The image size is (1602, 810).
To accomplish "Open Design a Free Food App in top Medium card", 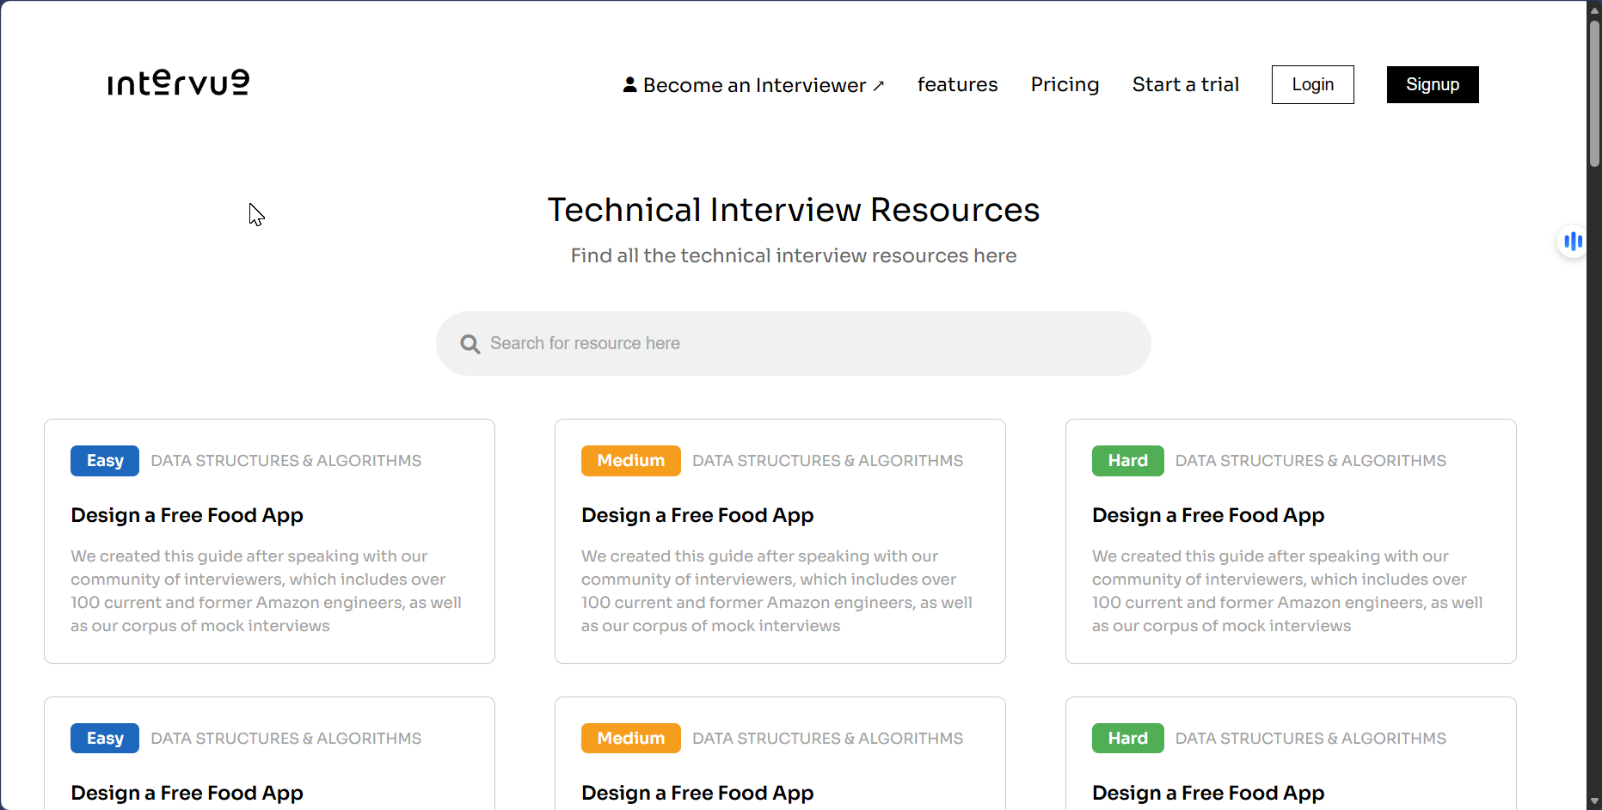I will pyautogui.click(x=698, y=515).
